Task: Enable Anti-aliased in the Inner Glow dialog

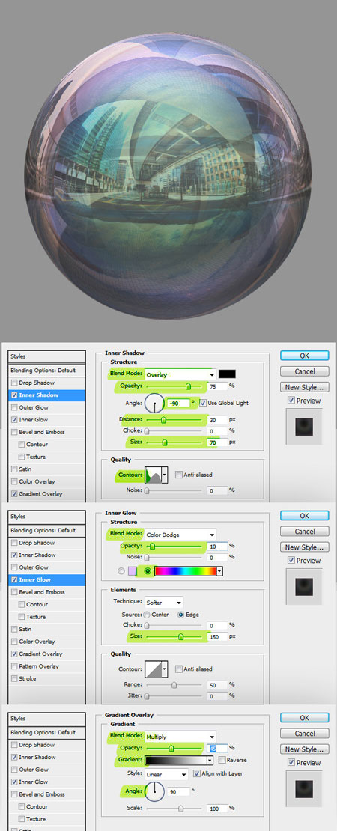Action: 178,669
